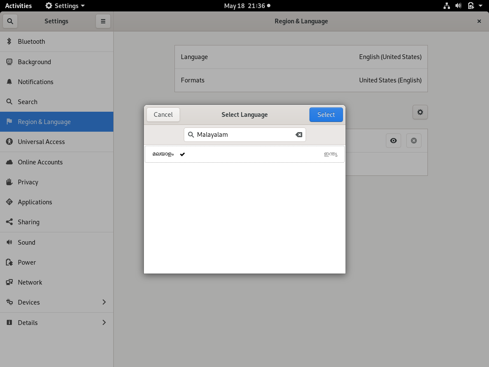Open the Formats row showing United States
This screenshot has width=489, height=367.
301,80
